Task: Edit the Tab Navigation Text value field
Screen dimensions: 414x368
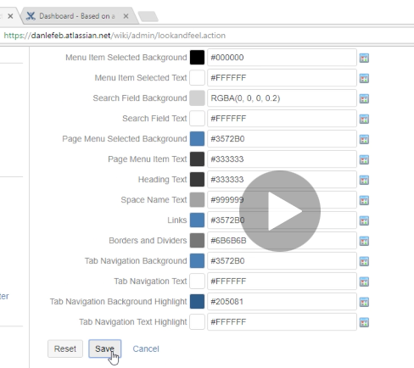Action: 282,282
